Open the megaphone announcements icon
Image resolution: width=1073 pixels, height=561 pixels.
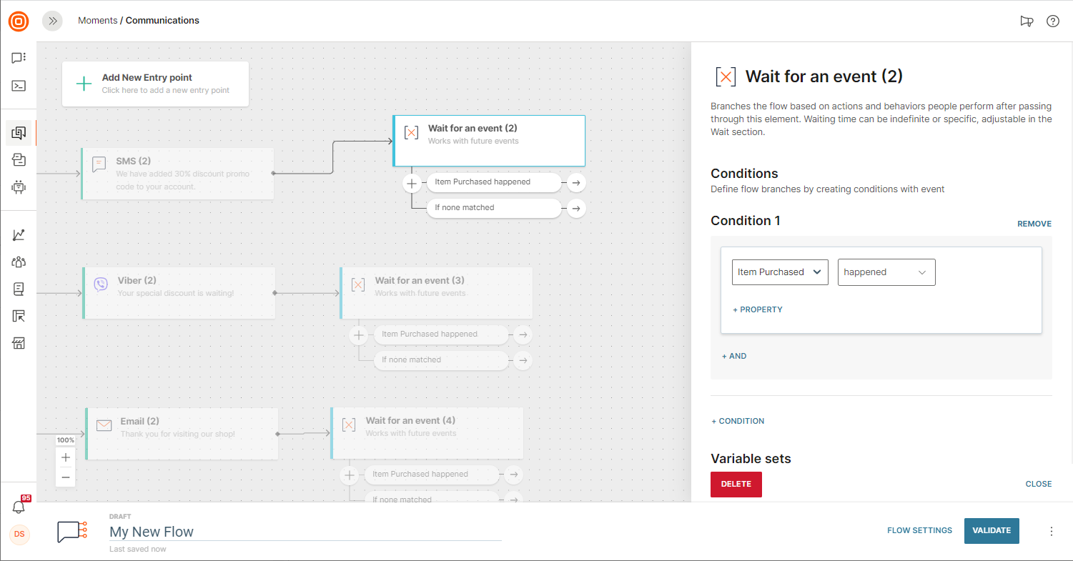(x=1027, y=21)
